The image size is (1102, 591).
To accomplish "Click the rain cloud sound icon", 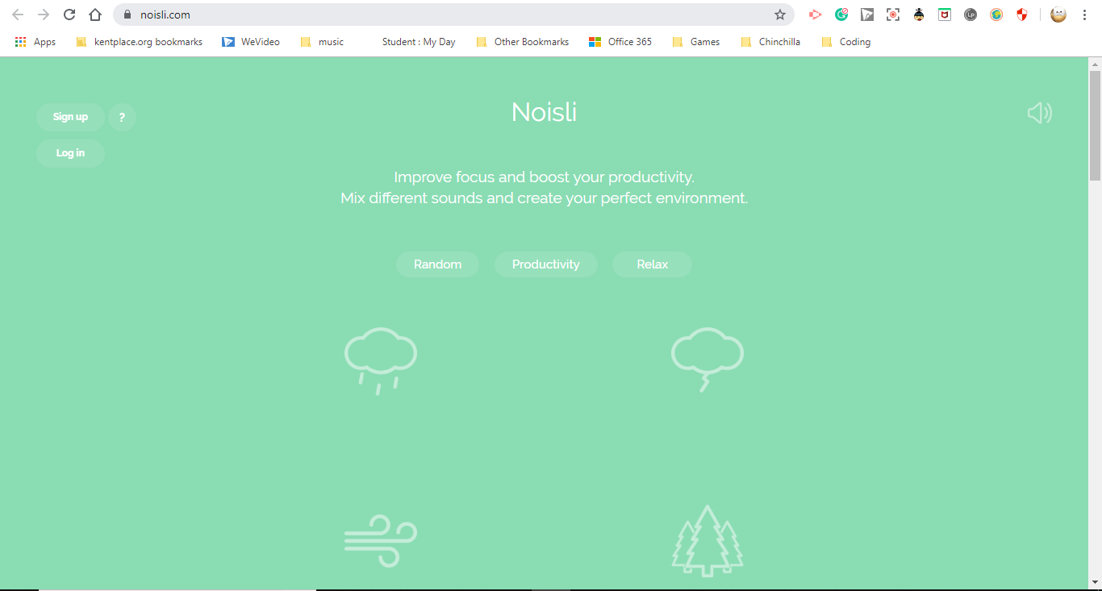I will point(381,360).
